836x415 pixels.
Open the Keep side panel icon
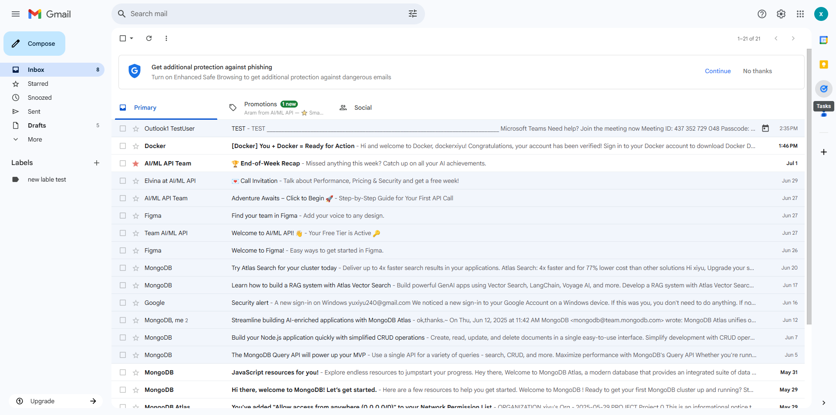(824, 64)
